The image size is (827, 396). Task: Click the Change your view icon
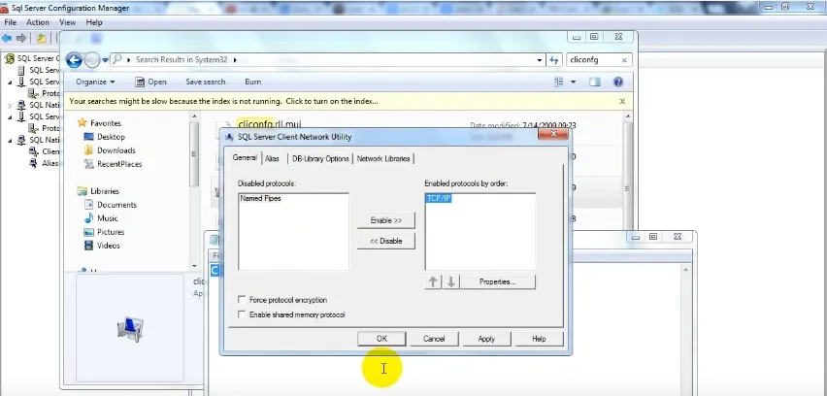(x=559, y=82)
